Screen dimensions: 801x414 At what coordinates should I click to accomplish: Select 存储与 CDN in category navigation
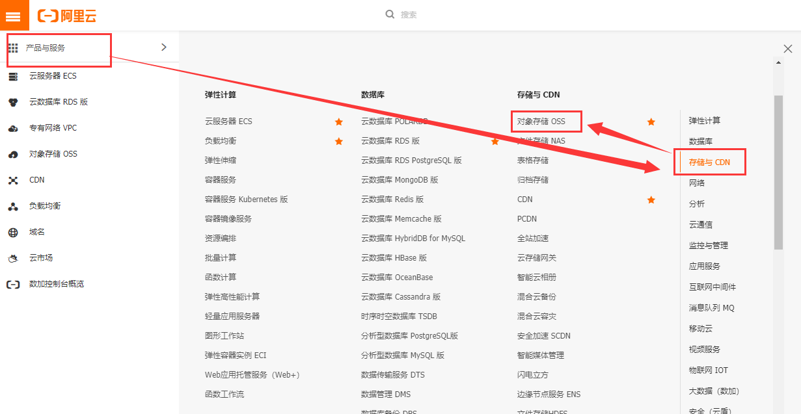(709, 162)
